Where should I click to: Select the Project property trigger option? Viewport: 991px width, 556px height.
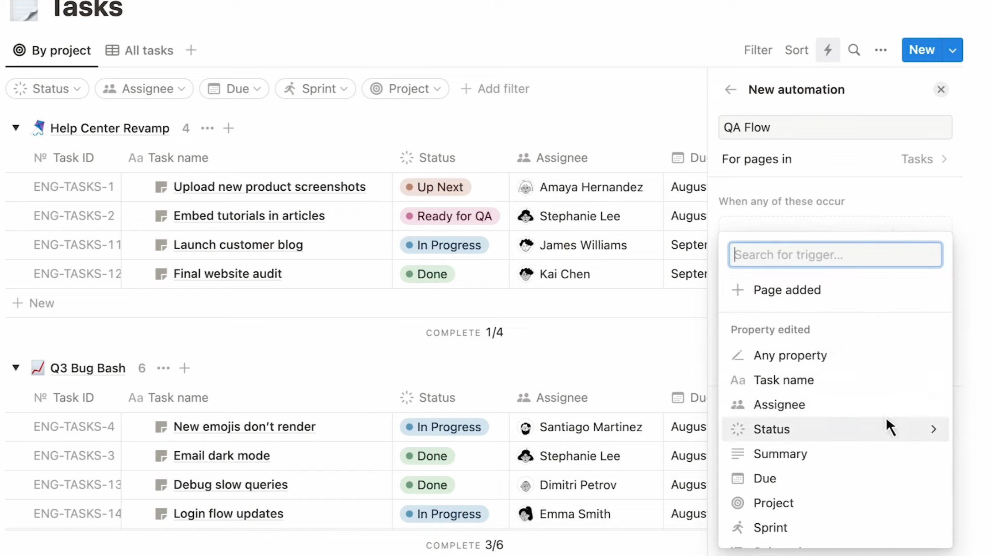[773, 503]
